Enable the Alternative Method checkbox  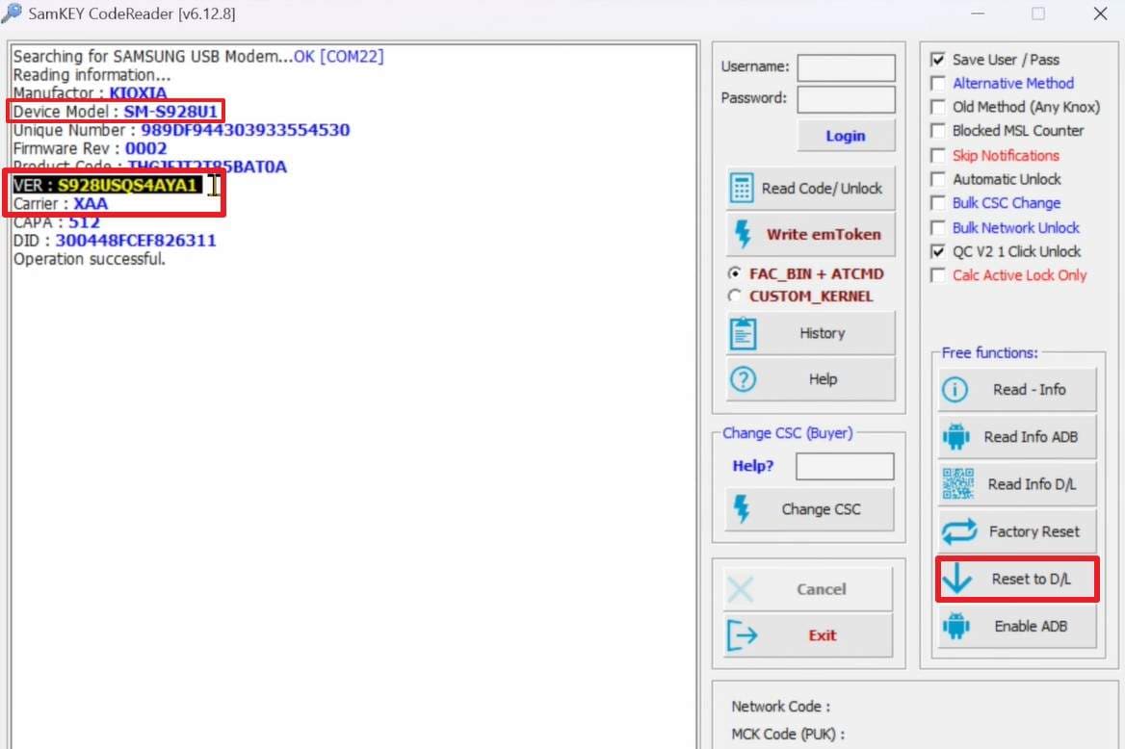coord(938,83)
